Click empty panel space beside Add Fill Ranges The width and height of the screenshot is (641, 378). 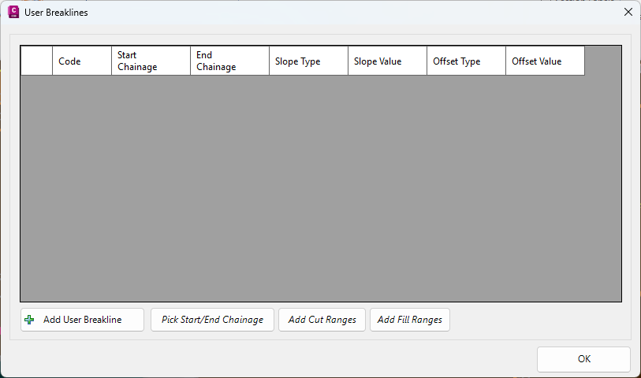click(x=539, y=320)
